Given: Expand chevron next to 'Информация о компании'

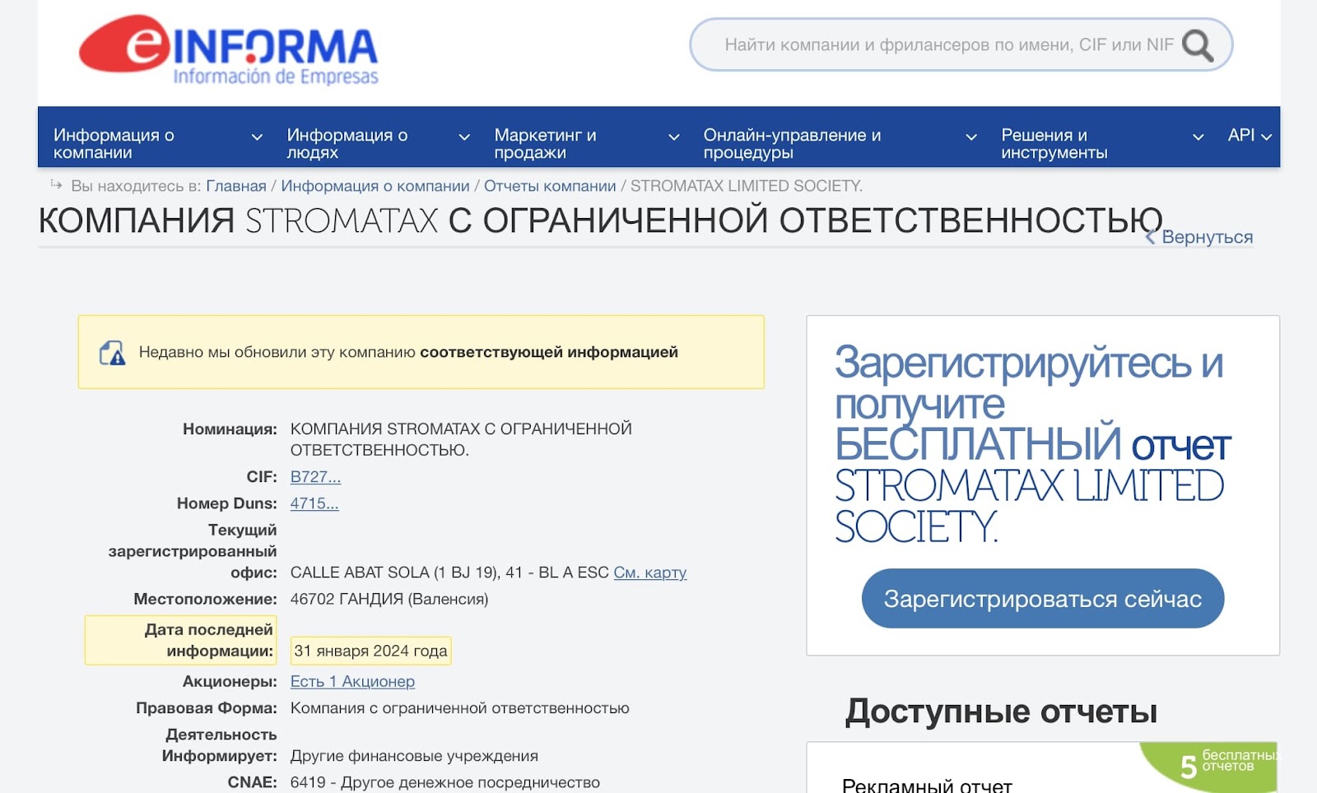Looking at the screenshot, I should point(257,137).
